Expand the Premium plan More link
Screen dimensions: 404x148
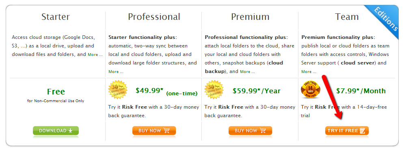coord(247,71)
